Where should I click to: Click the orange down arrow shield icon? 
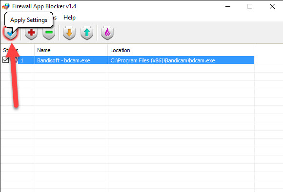69,33
